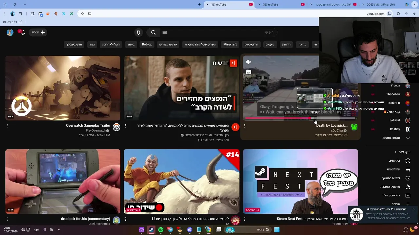
Task: Open Telegram from the taskbar
Action: coord(170,230)
